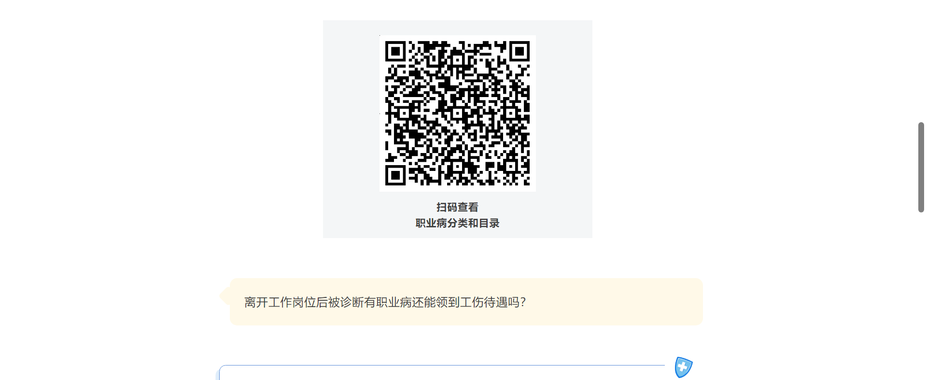Screen dimensions: 927x380
Task: Click the QR code's bottom-left finder square
Action: 395,175
